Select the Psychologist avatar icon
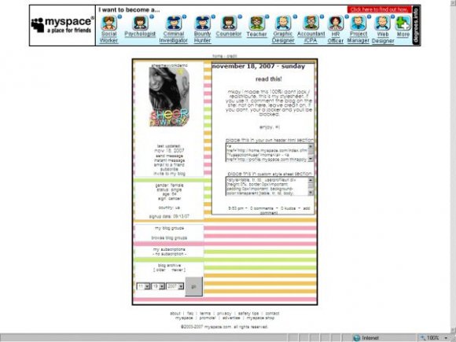Screen dimensions: 456x342 [140, 23]
